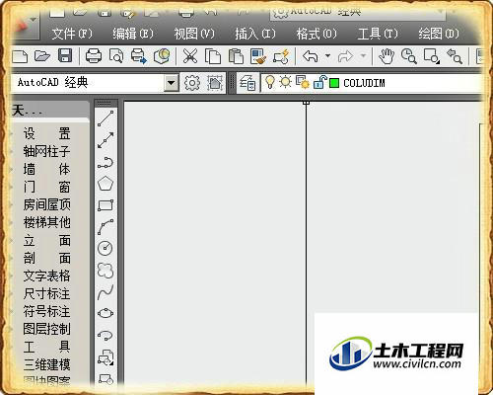493x395 pixels.
Task: Open the 编辑(E) menu
Action: click(x=133, y=34)
